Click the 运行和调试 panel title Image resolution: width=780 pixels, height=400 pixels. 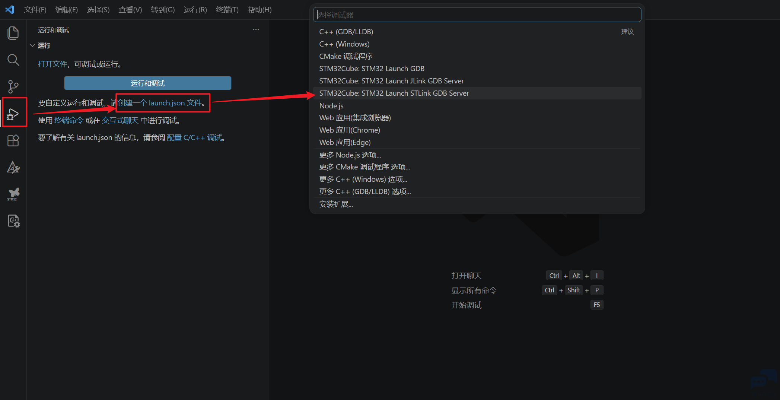coord(53,30)
